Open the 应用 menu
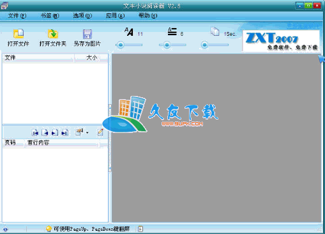The width and height of the screenshot is (325, 234). click(115, 16)
